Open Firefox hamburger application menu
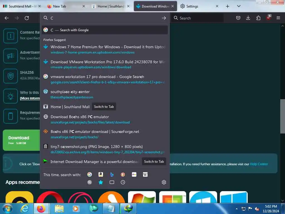Viewport: 285px width, 214px height. pyautogui.click(x=278, y=18)
